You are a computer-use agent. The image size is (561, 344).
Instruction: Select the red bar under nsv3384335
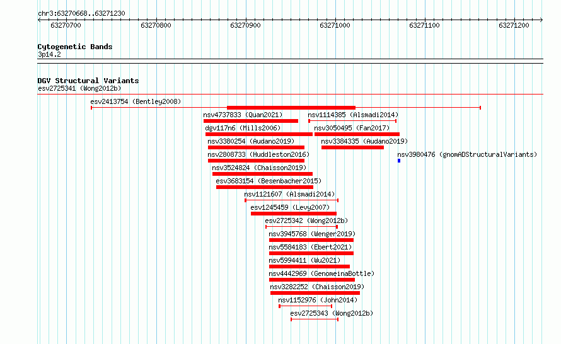coord(353,147)
